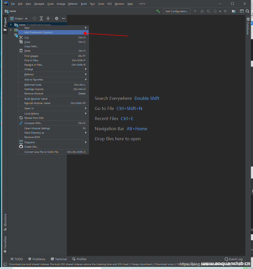Click the Add Configuration... button
Image resolution: width=253 pixels, height=269 pixels.
point(177,11)
